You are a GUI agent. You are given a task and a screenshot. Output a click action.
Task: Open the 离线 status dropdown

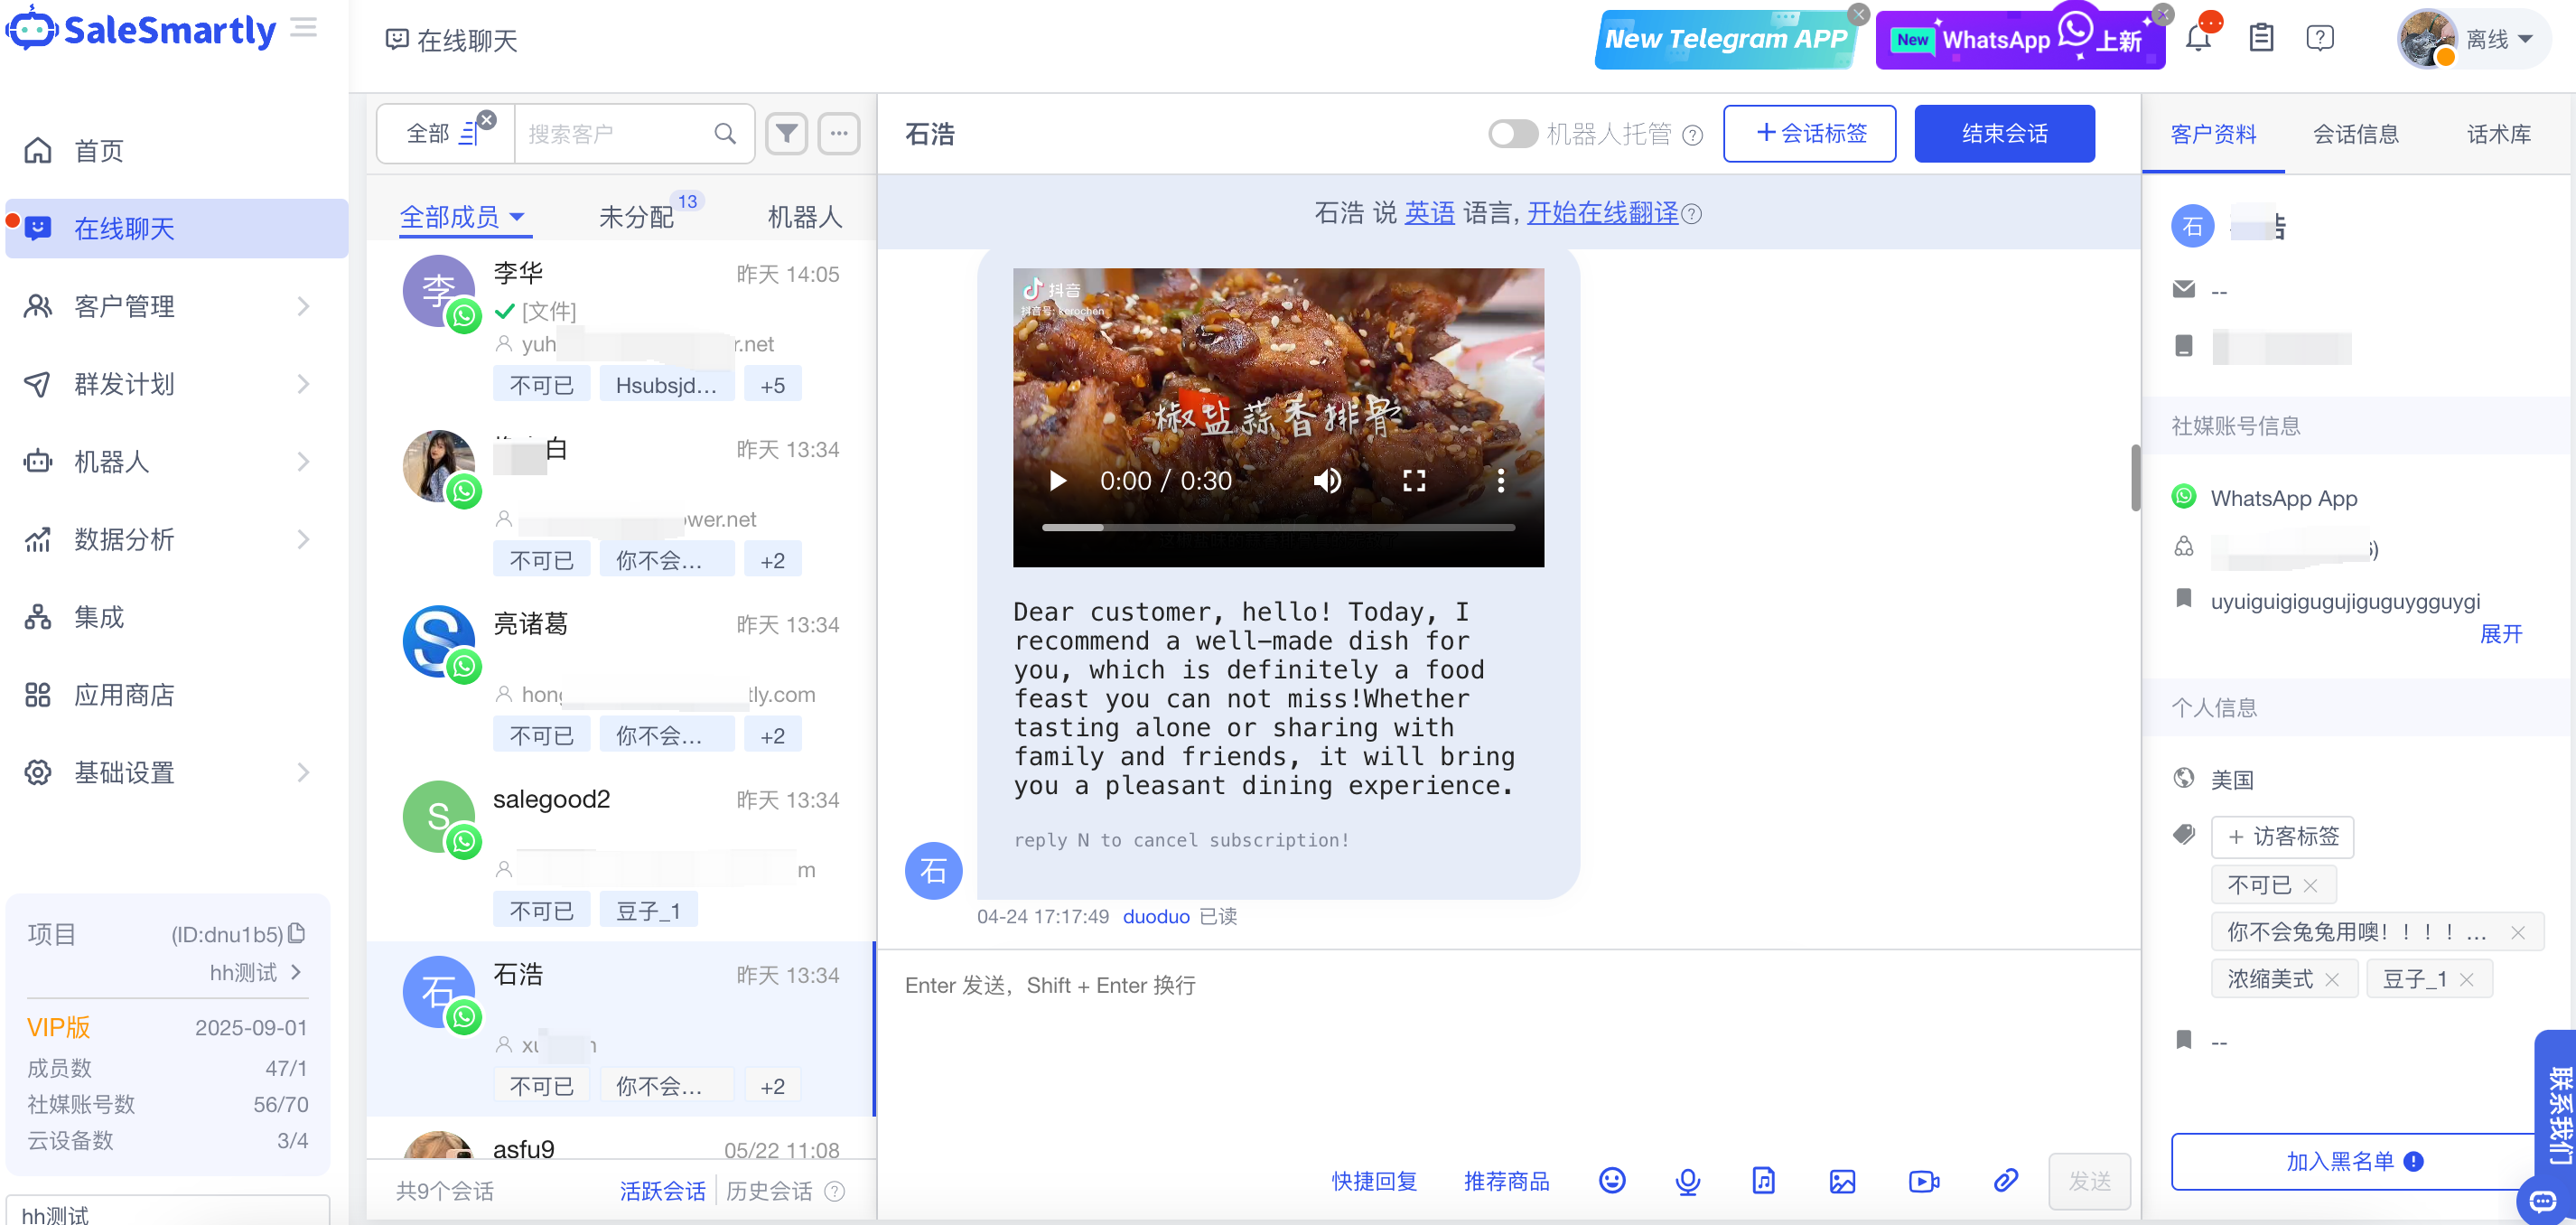[2497, 39]
